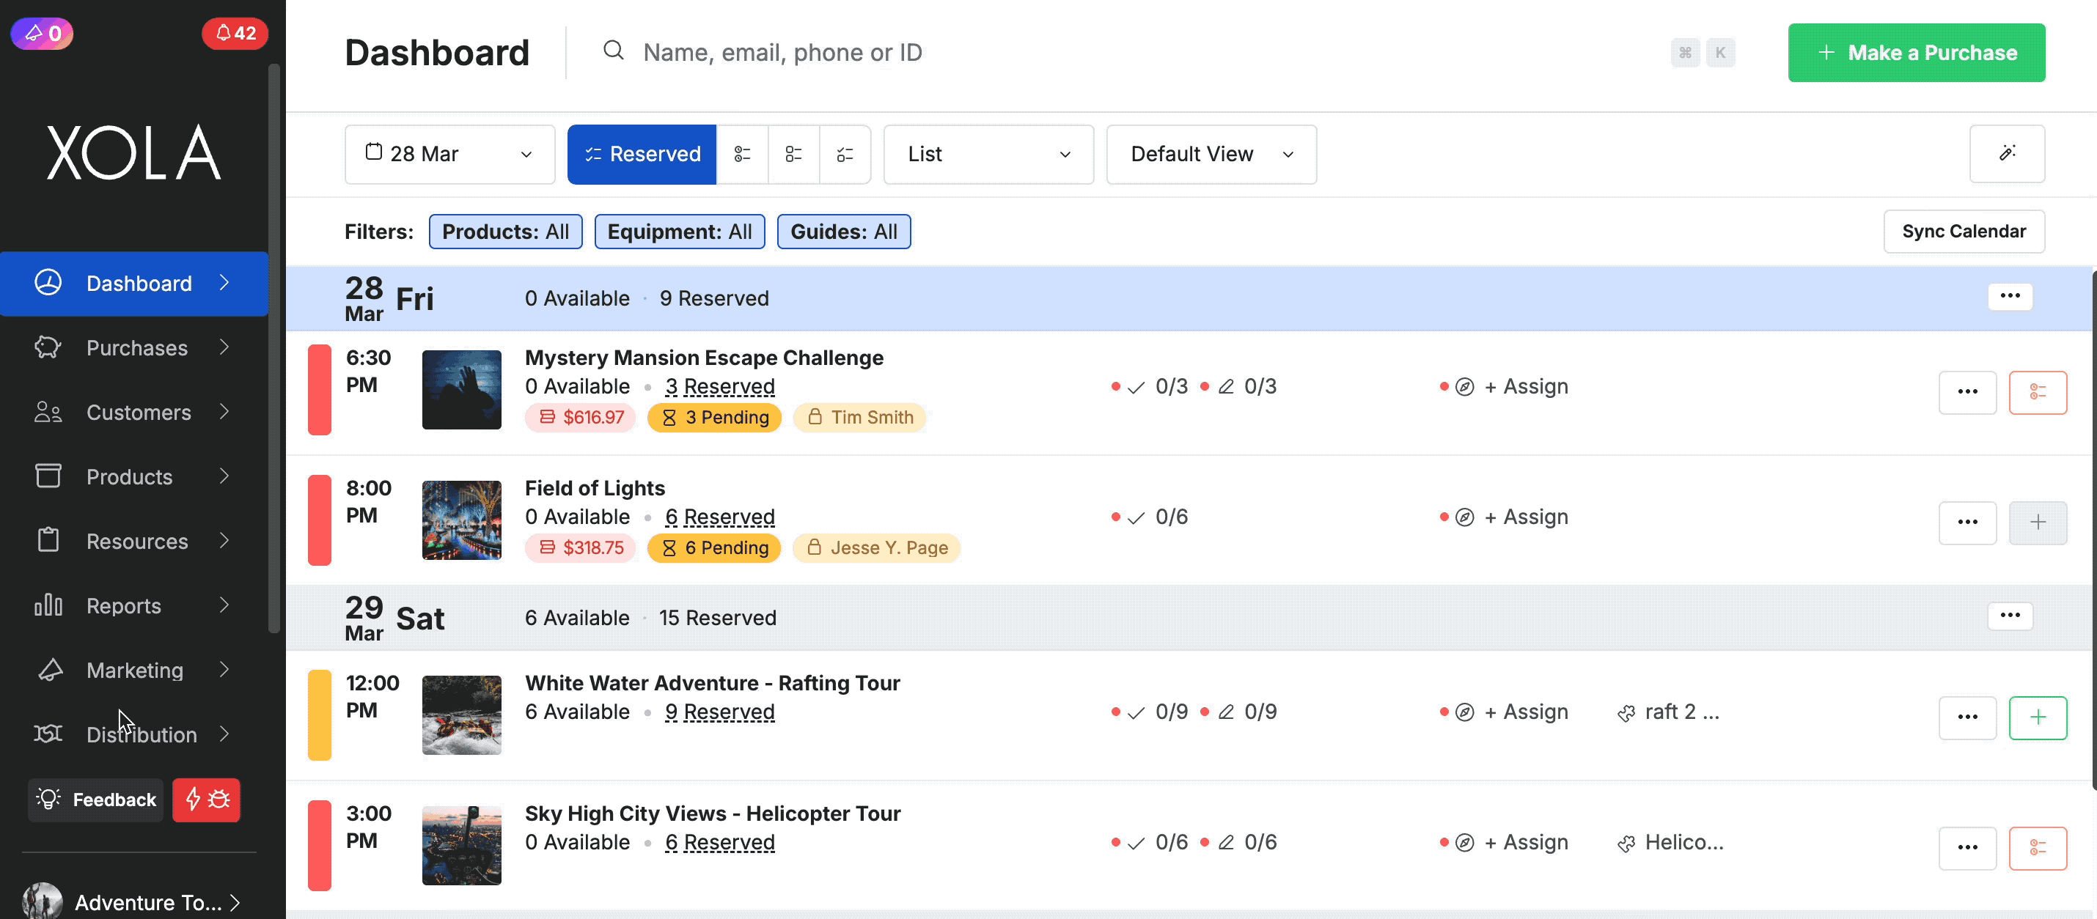
Task: Click the XOLA logo
Action: (134, 152)
